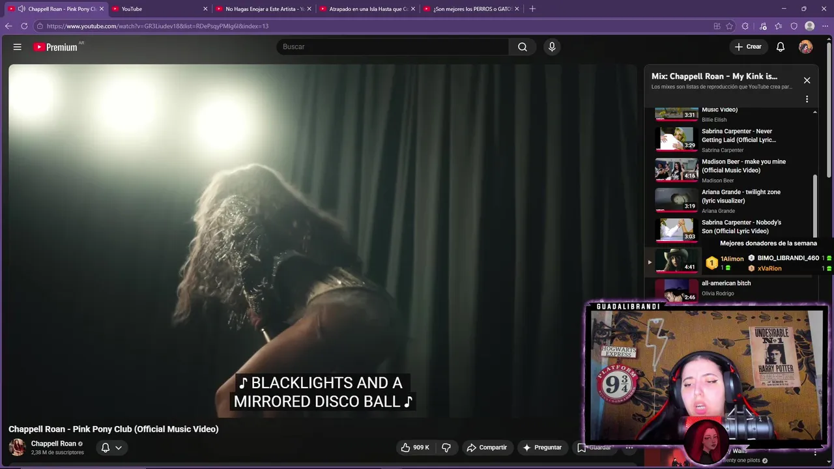Click the playlist panel scrollbar
The image size is (834, 469).
(x=814, y=206)
